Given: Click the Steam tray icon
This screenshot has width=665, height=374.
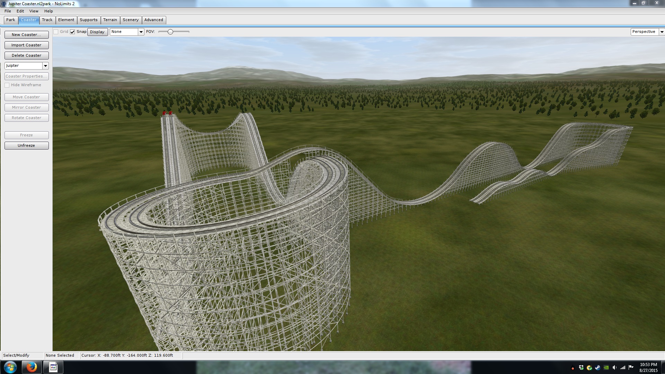Looking at the screenshot, I should tap(598, 367).
